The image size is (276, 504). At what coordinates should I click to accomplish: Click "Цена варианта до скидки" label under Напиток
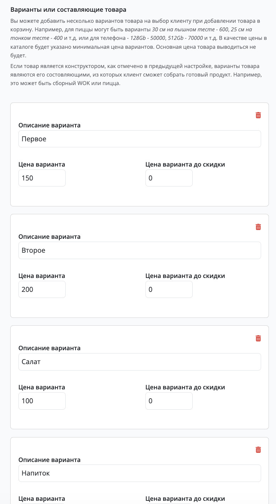click(185, 499)
